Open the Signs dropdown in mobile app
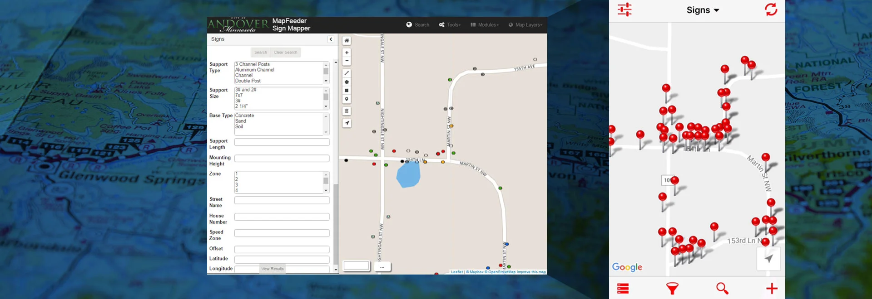The height and width of the screenshot is (299, 872). point(703,10)
